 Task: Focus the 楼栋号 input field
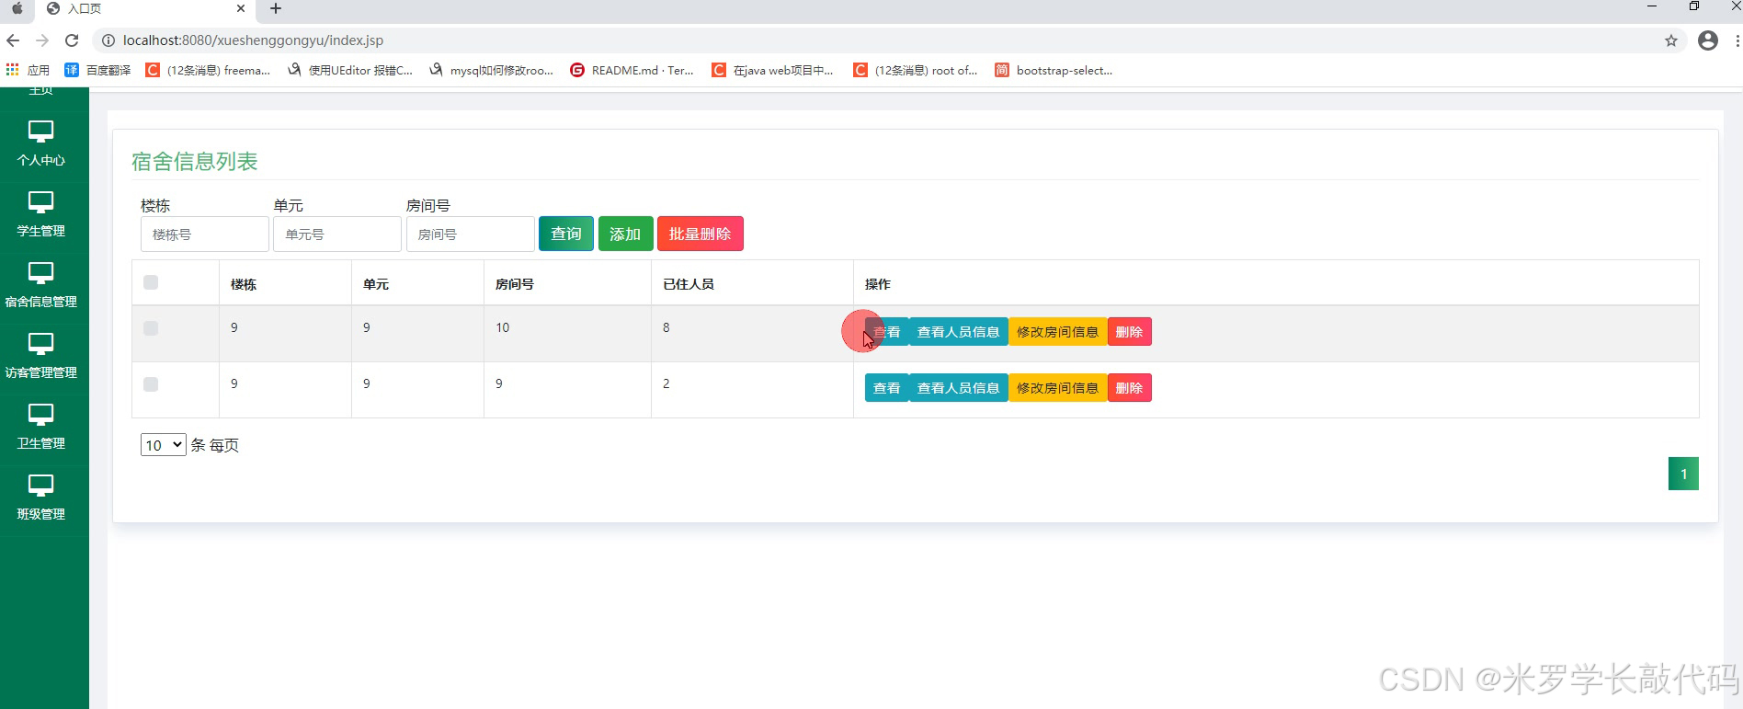(x=205, y=234)
